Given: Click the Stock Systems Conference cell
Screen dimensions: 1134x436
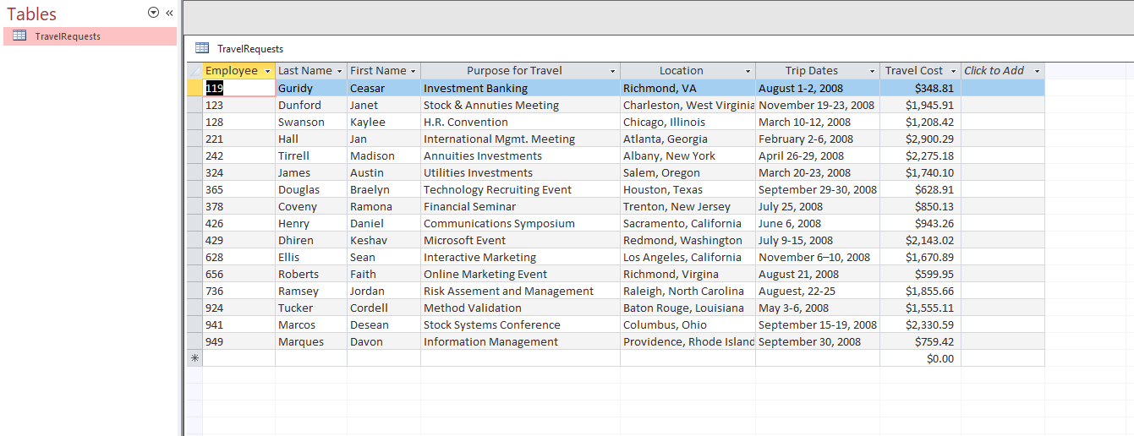Looking at the screenshot, I should pyautogui.click(x=521, y=324).
